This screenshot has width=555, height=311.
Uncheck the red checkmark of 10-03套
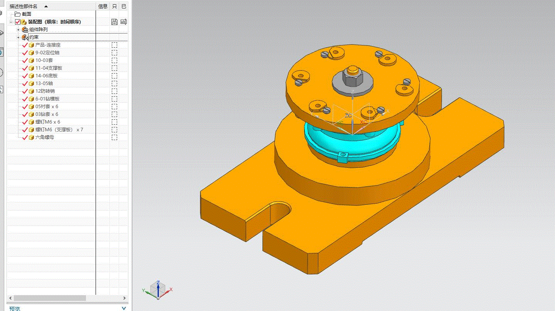pos(25,60)
